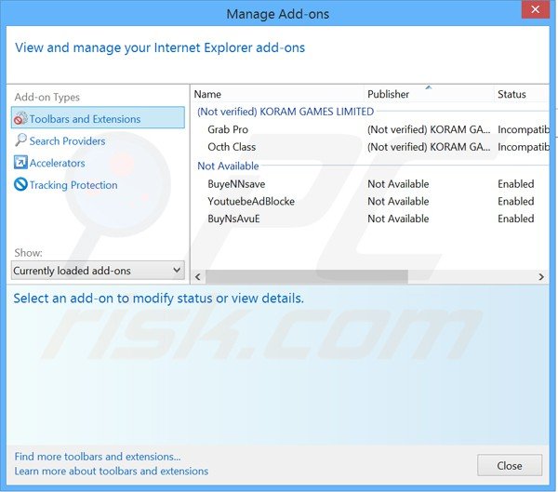Open Find more toolbars and extensions link
The height and width of the screenshot is (492, 558).
click(98, 457)
